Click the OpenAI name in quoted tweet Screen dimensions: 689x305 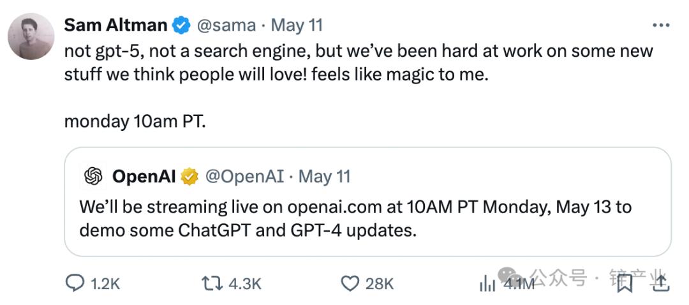144,176
